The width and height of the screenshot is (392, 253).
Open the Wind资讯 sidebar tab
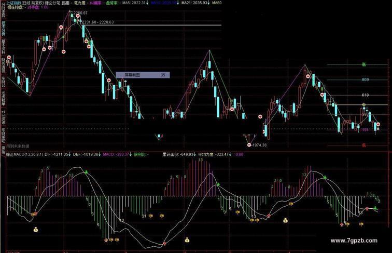pos(3,117)
